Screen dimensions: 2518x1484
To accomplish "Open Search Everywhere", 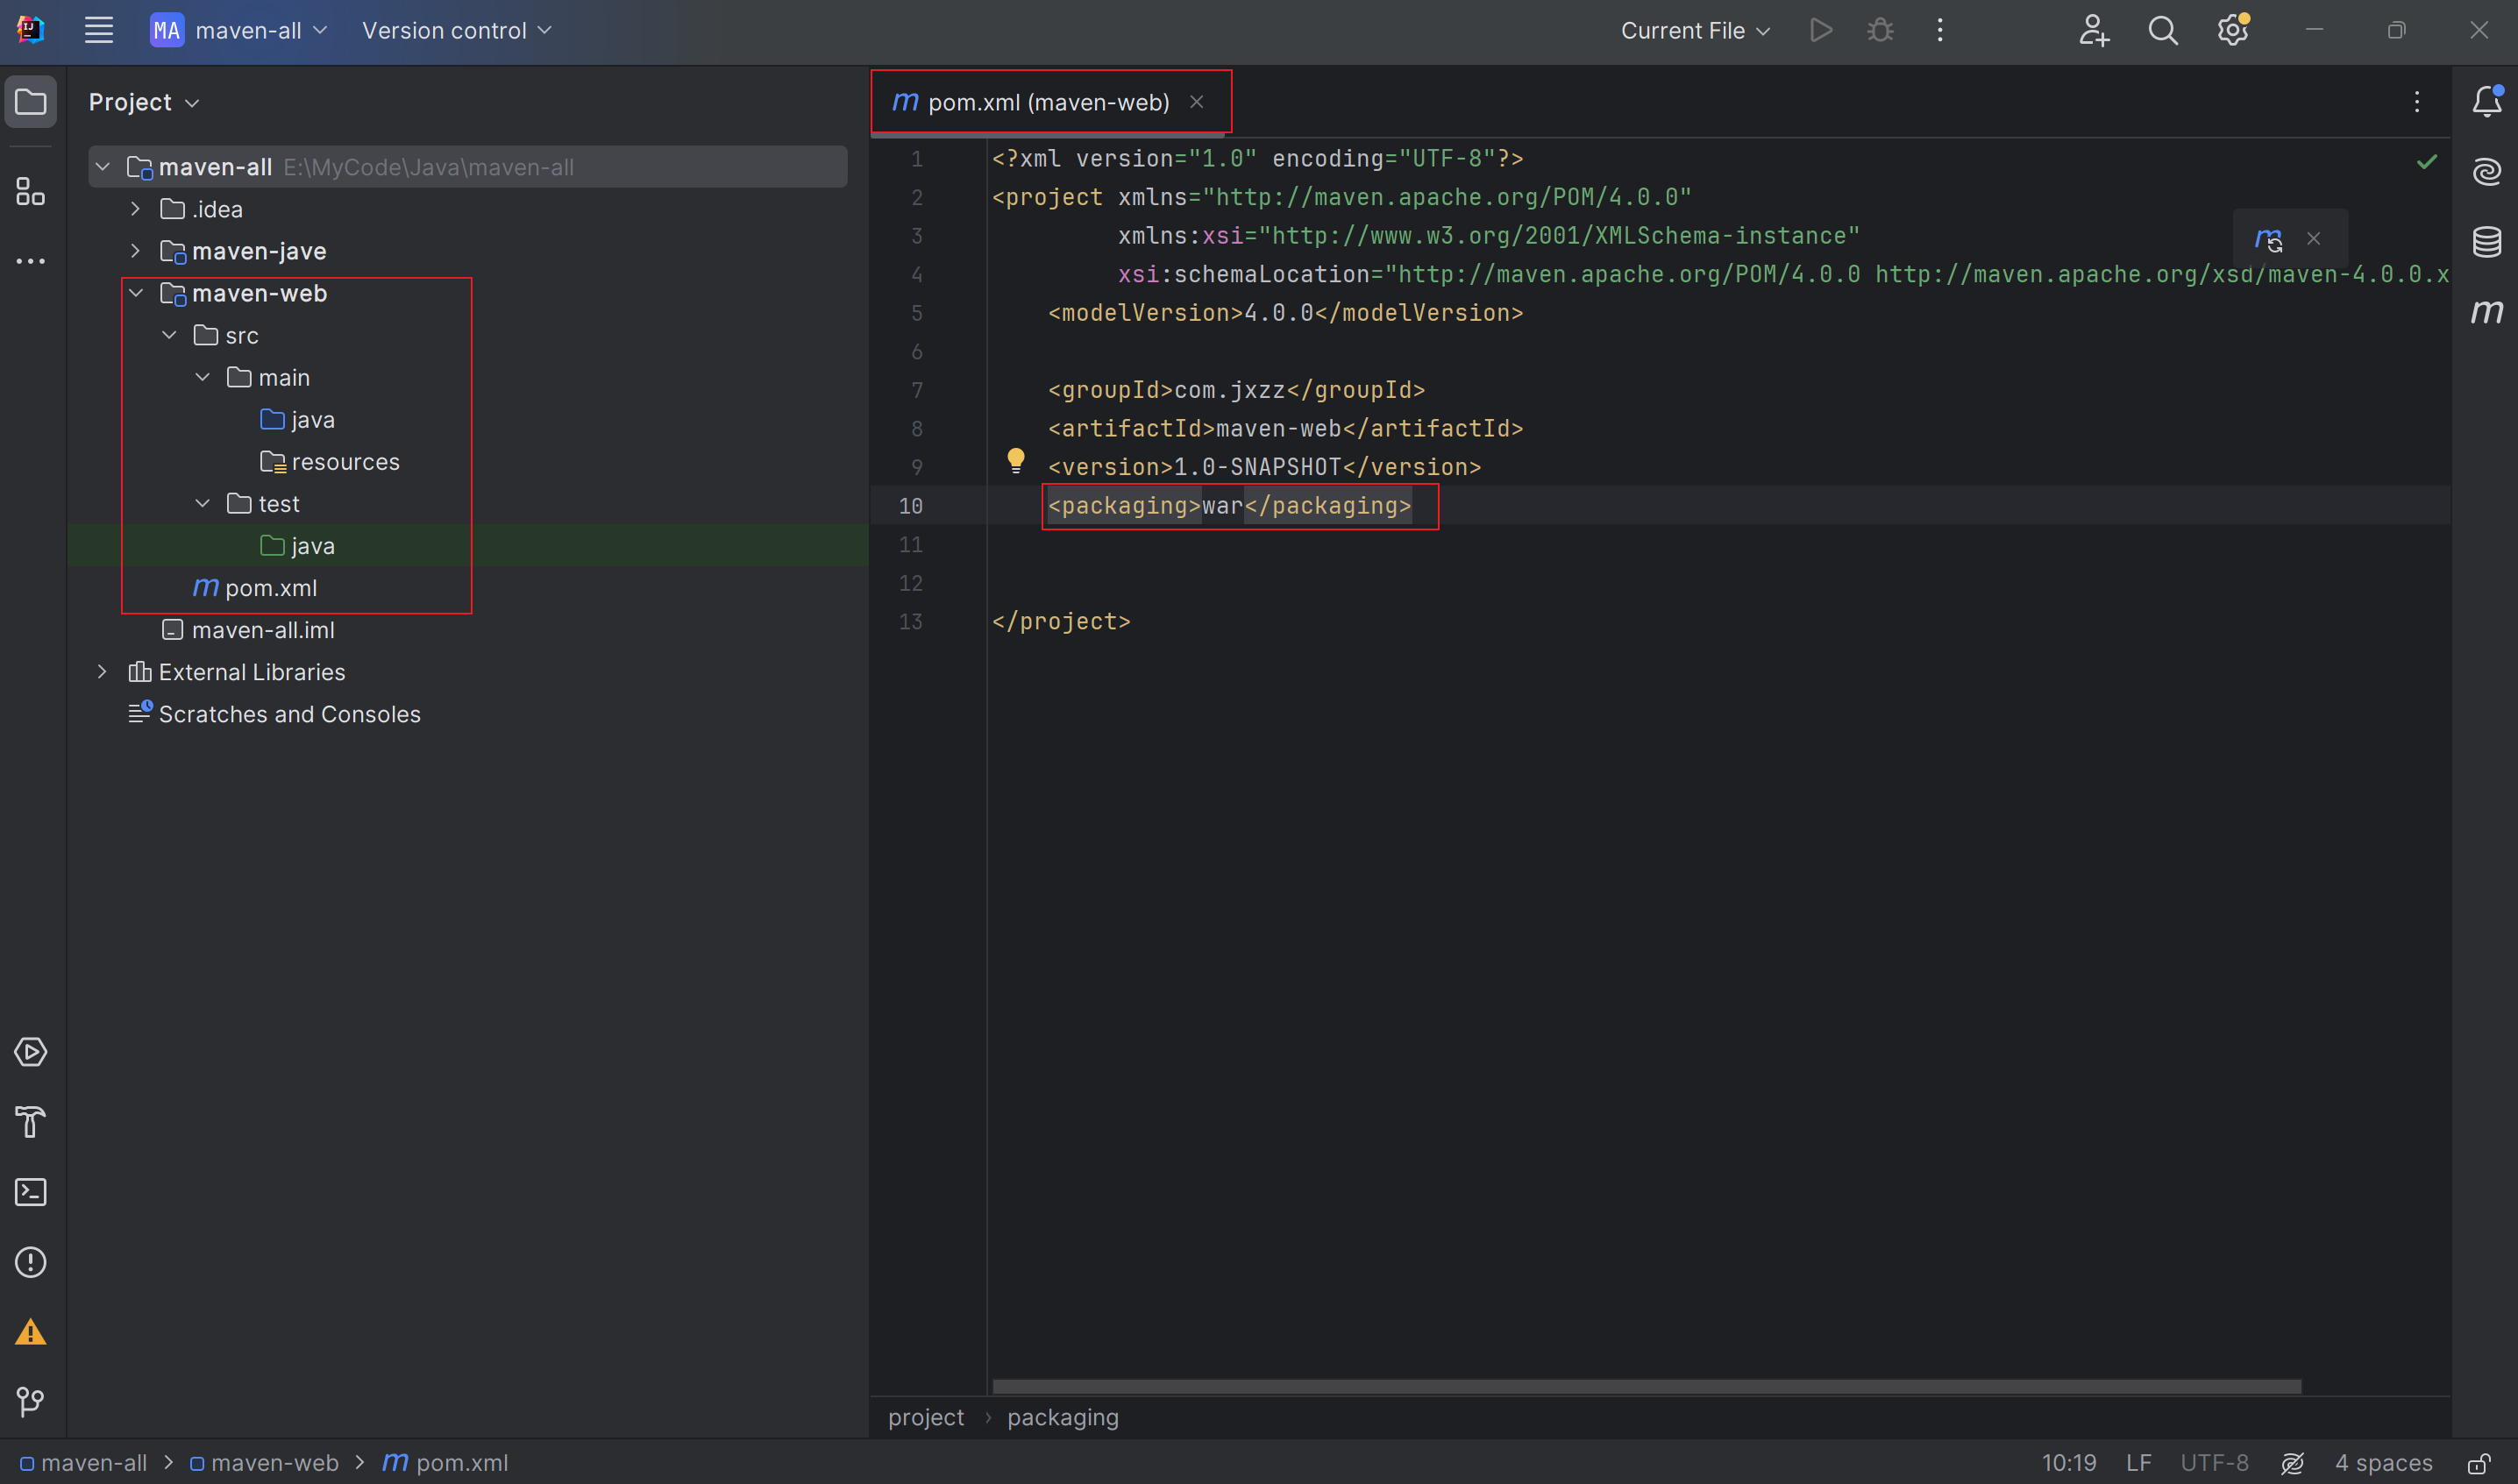I will (2162, 30).
